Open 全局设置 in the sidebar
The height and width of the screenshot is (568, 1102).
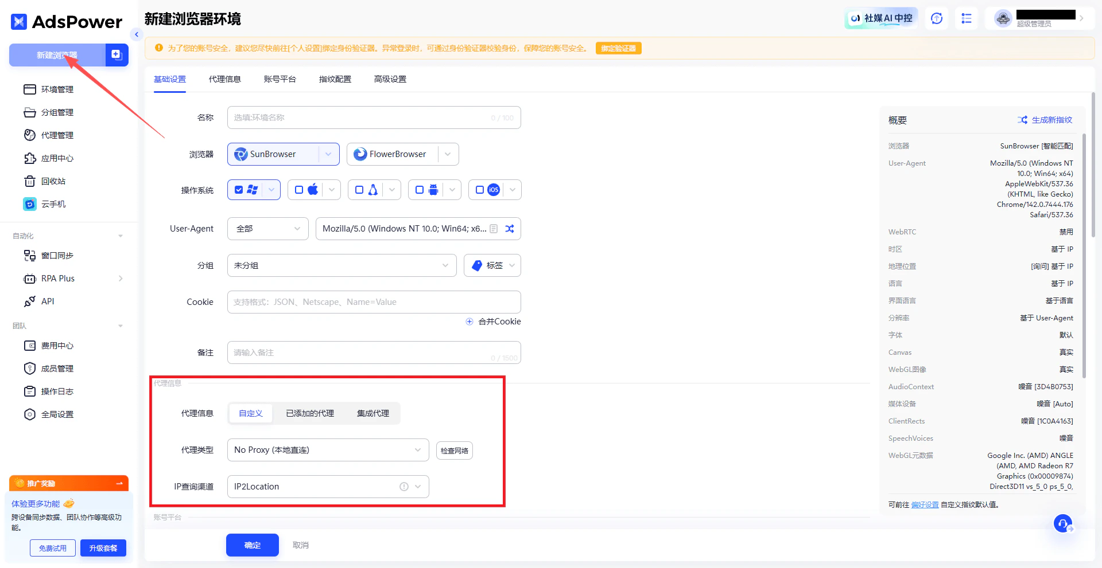[49, 414]
